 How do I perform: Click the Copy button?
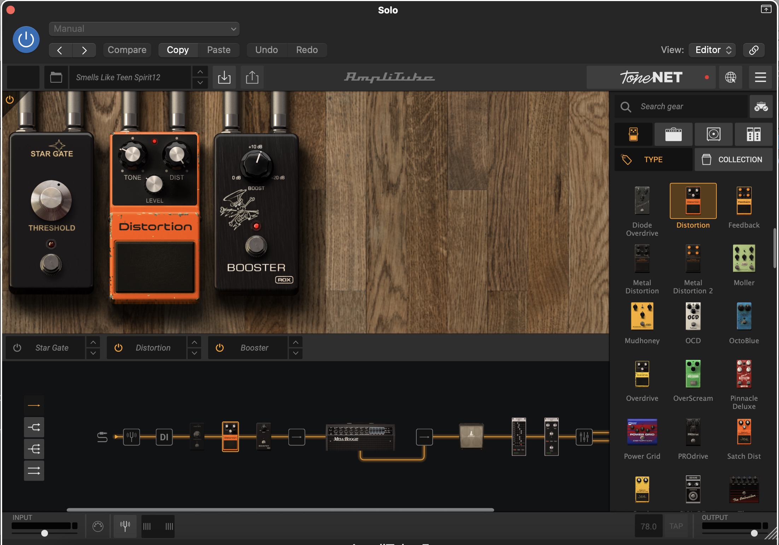coord(178,50)
